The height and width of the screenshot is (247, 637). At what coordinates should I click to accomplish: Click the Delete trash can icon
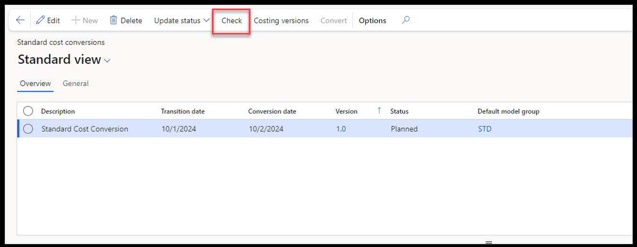click(x=114, y=20)
